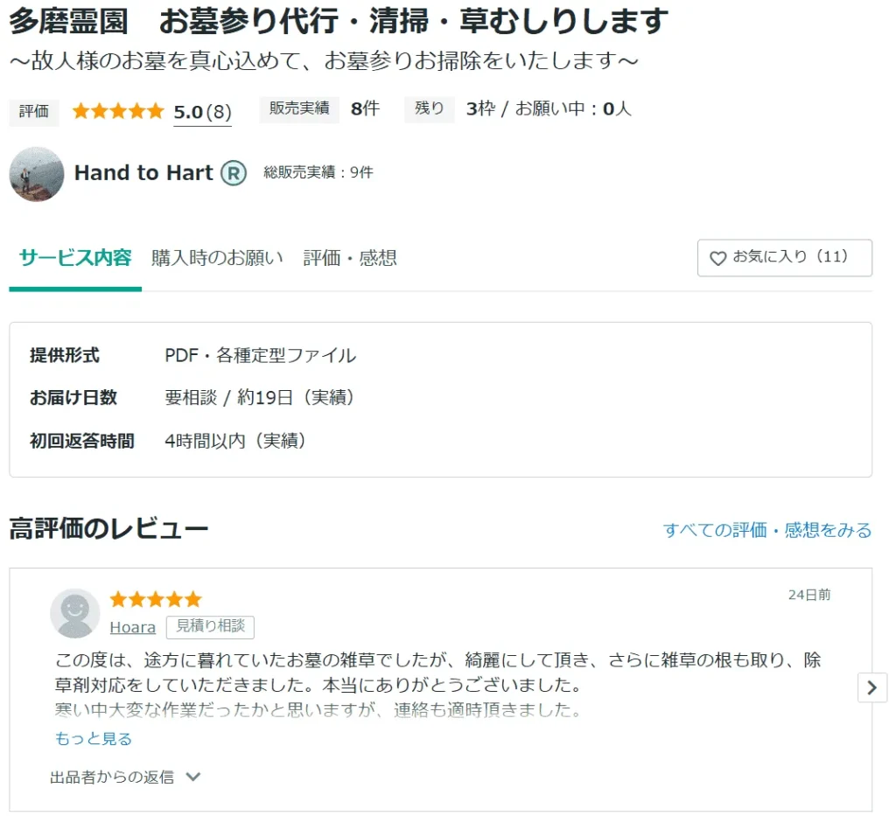Click the heart icon for favorites
The height and width of the screenshot is (816, 896).
tap(717, 258)
